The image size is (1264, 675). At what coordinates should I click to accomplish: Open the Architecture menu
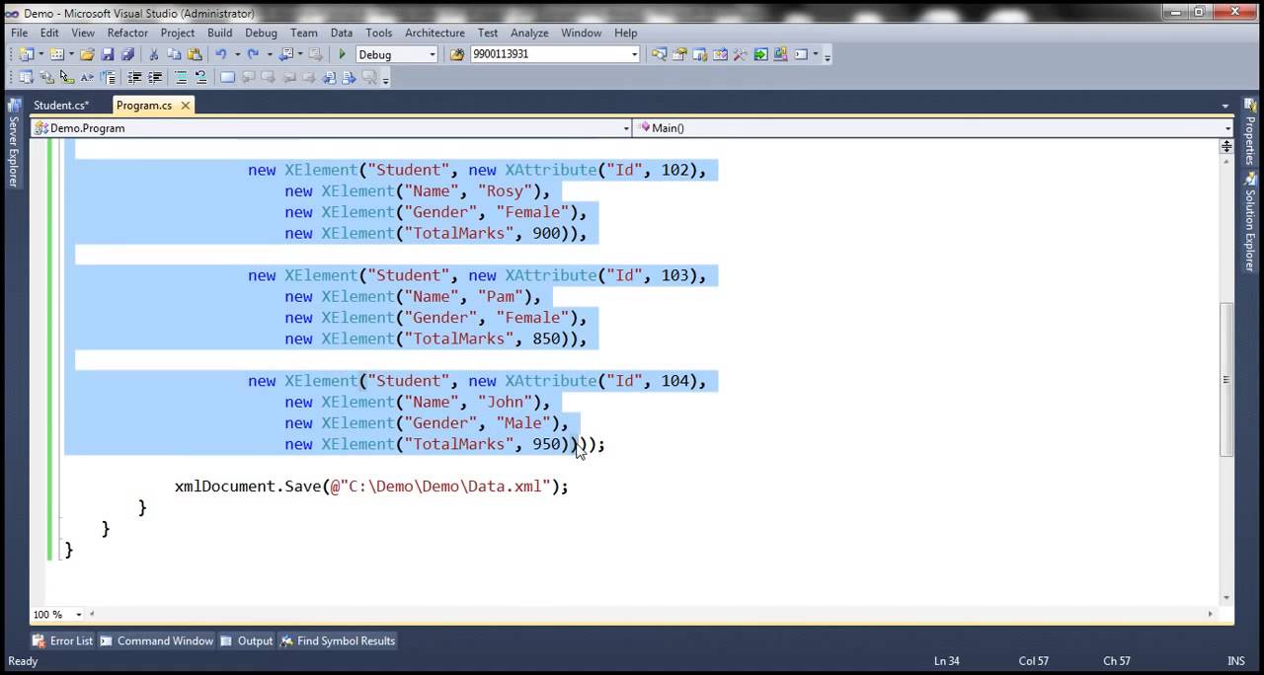point(434,33)
